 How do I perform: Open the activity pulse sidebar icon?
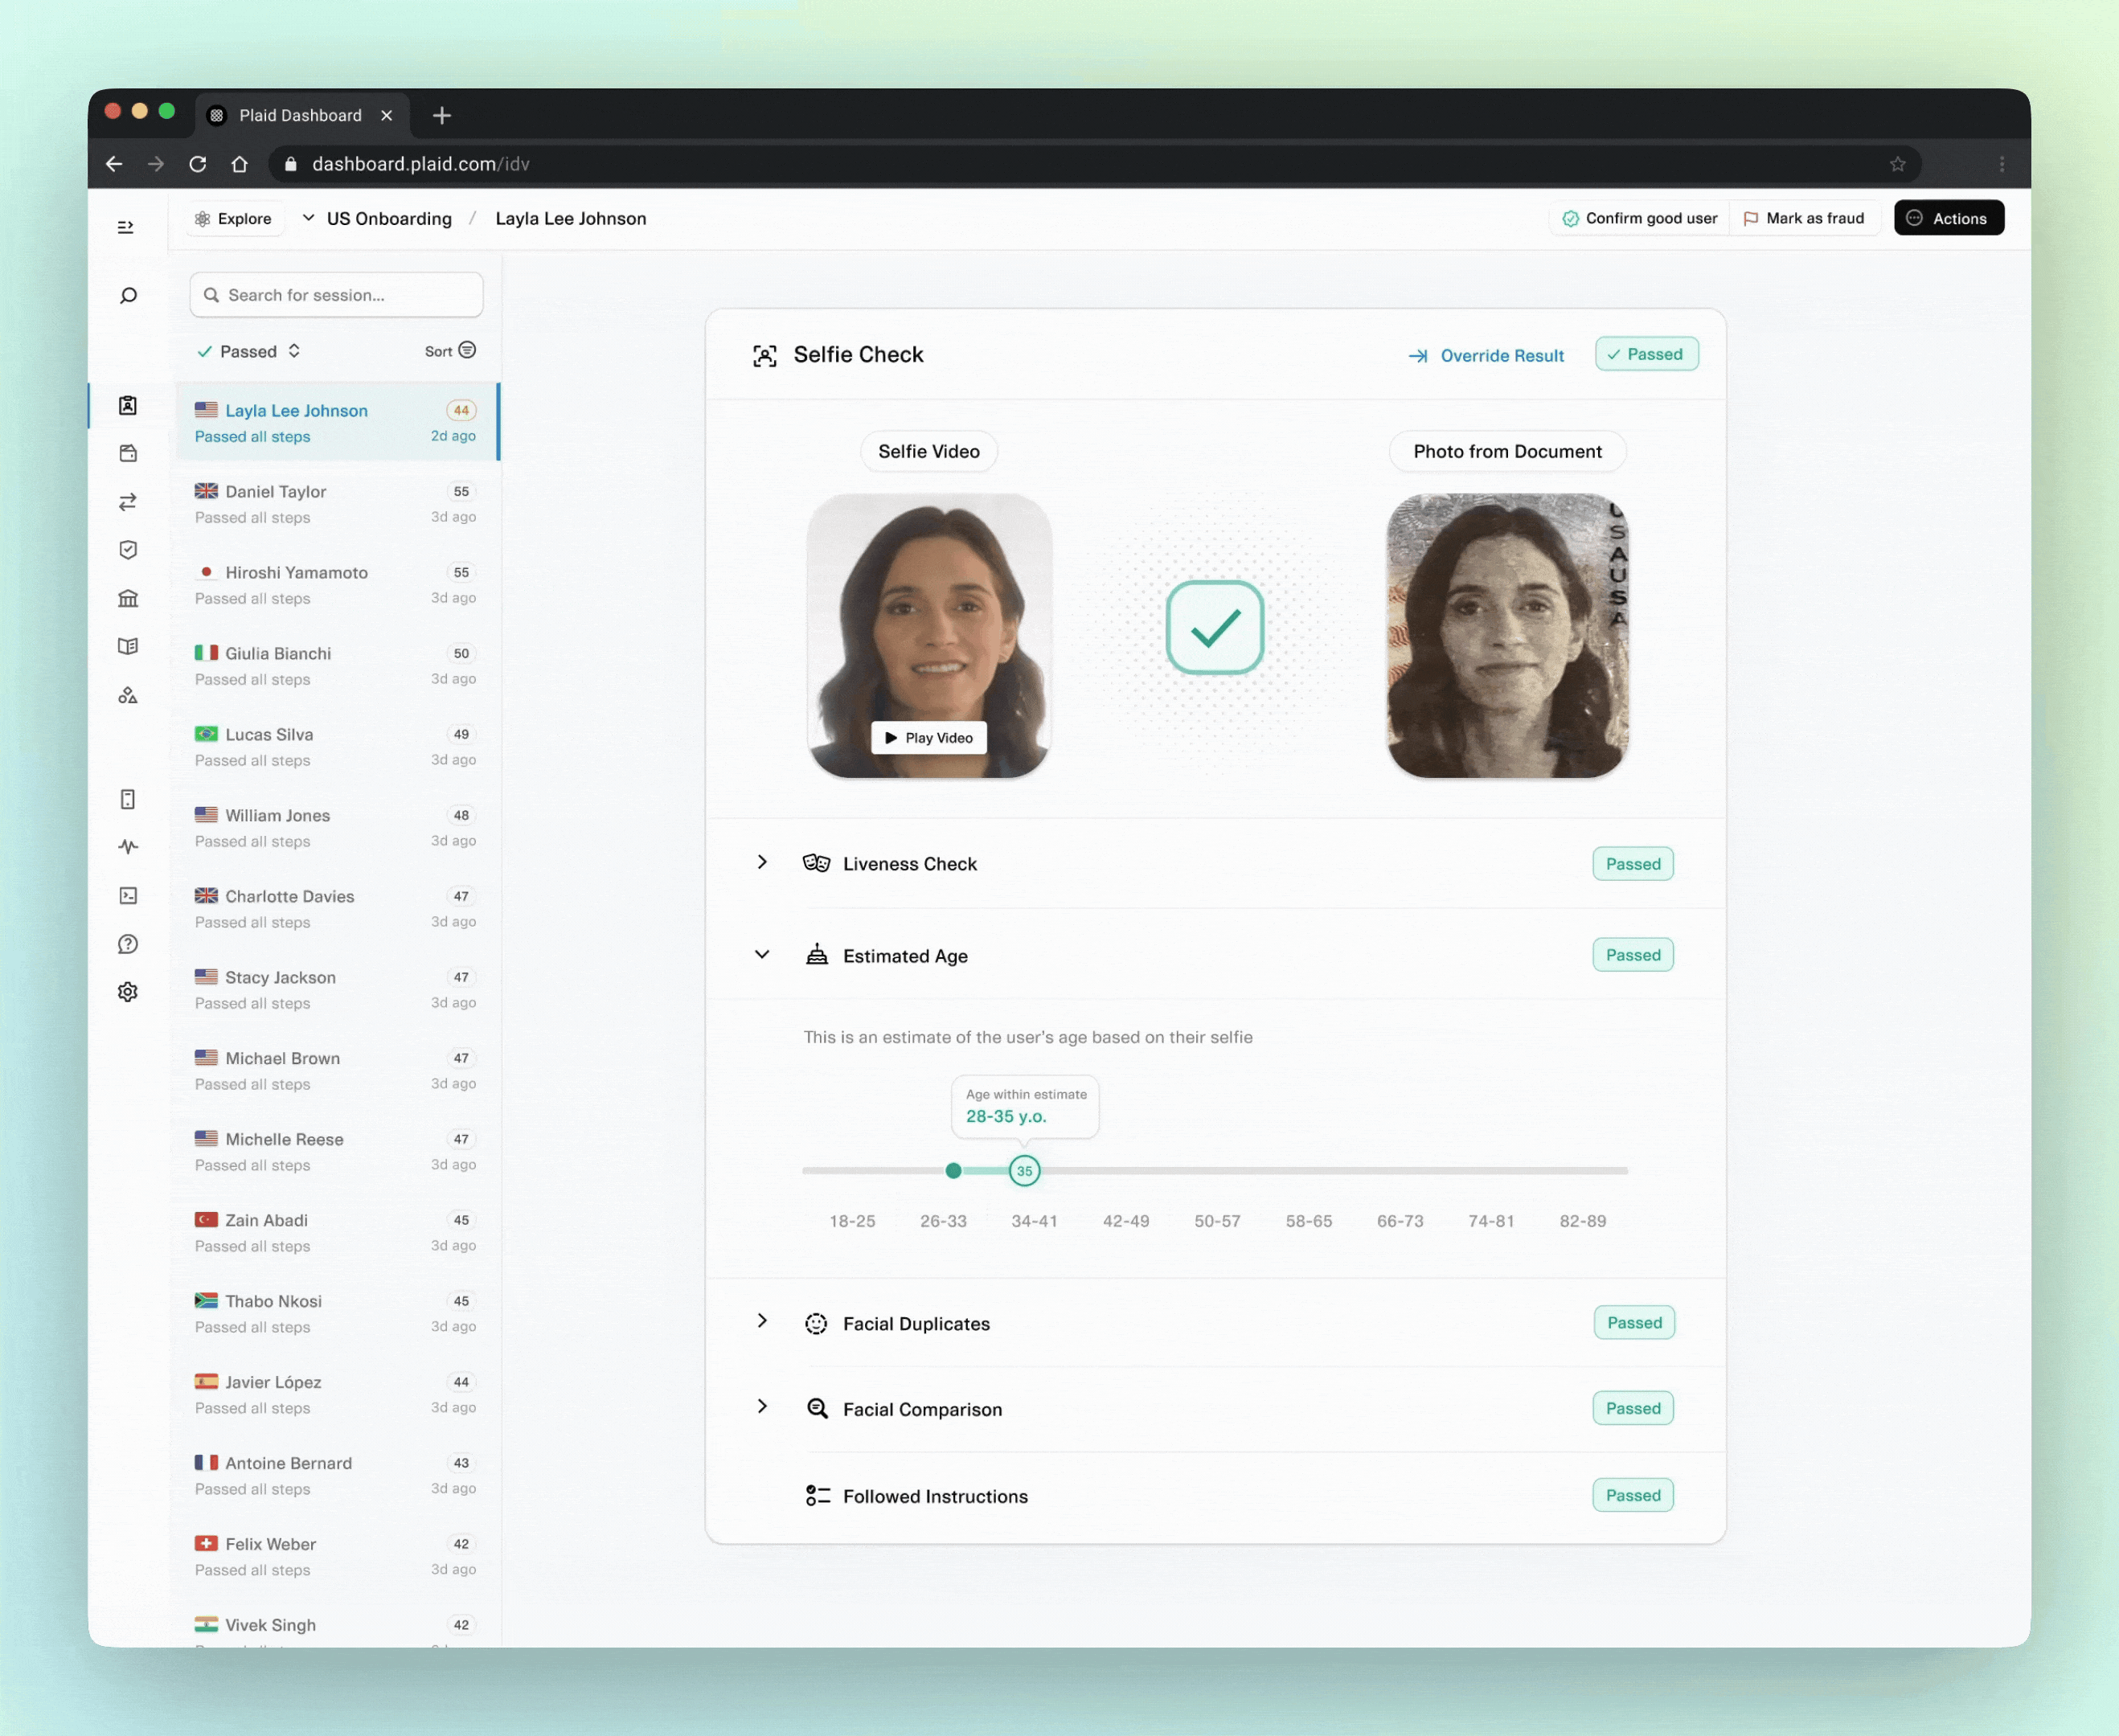point(128,847)
